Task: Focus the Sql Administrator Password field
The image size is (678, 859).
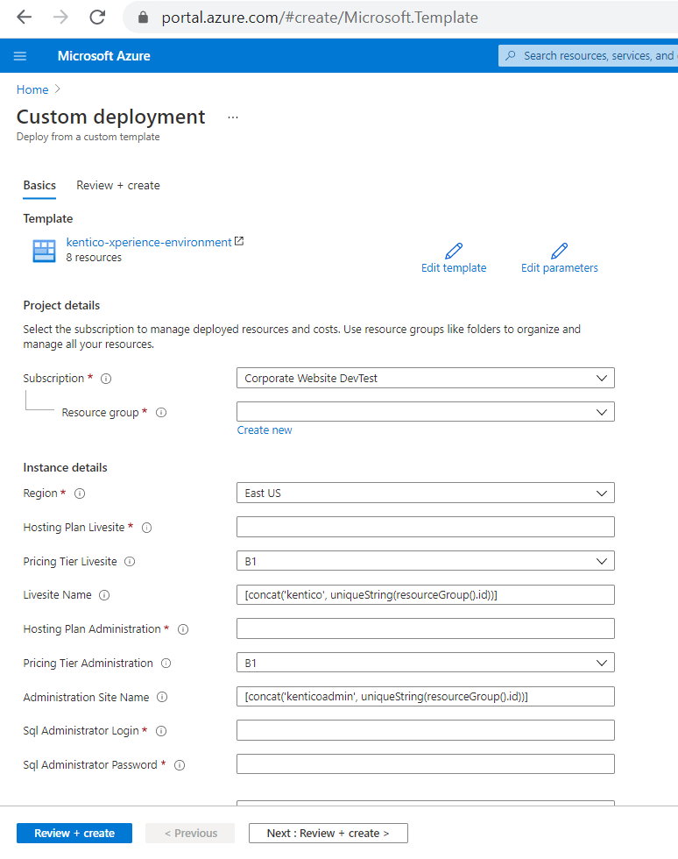Action: tap(426, 764)
